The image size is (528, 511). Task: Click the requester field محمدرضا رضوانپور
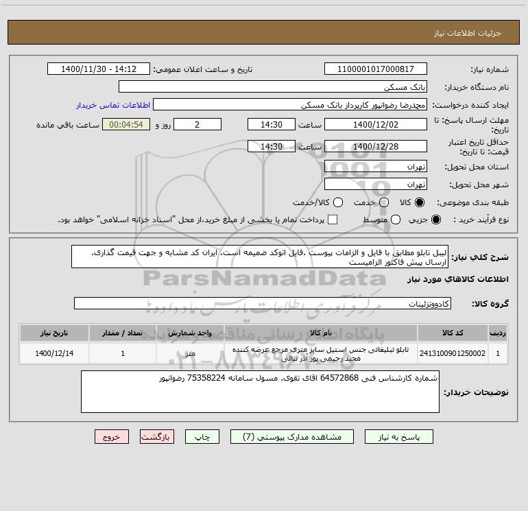click(x=290, y=105)
